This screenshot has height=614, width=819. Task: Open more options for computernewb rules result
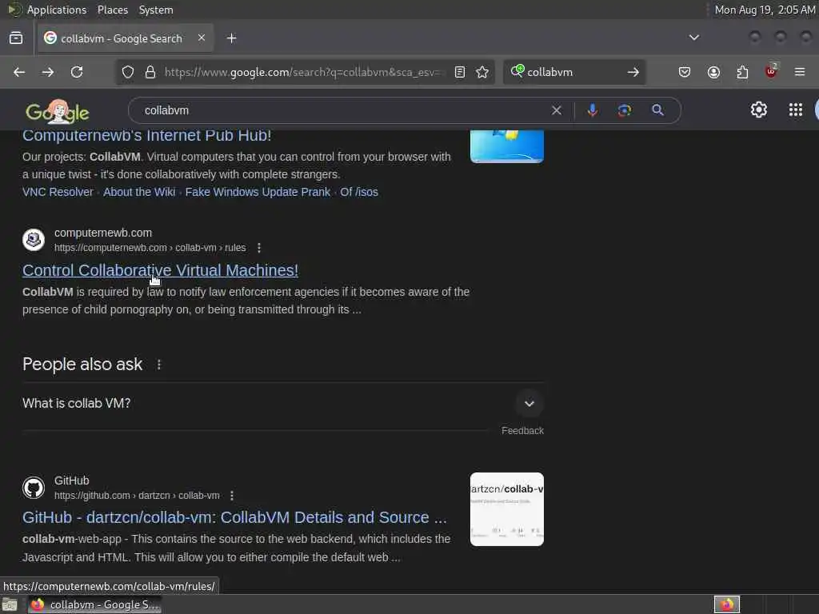click(x=259, y=248)
